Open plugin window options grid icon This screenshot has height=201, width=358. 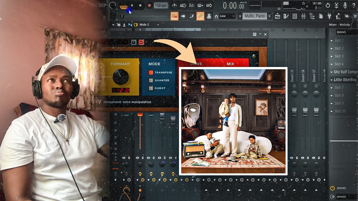(255, 34)
